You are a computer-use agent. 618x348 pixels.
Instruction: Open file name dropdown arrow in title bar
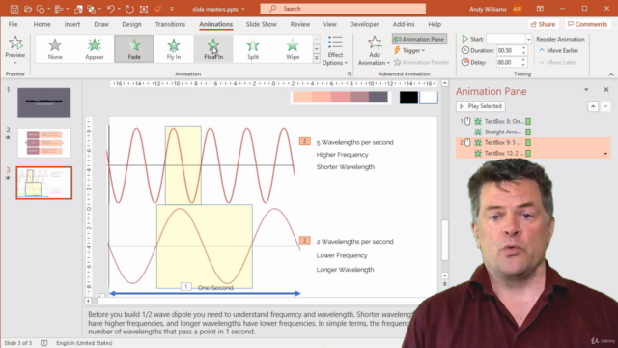coord(242,9)
